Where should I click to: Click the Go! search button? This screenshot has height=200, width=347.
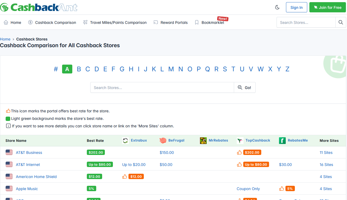point(245,87)
